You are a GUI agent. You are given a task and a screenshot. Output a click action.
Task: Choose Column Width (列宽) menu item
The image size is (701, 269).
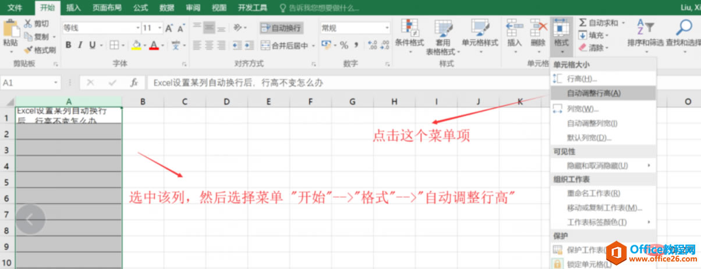pos(603,109)
